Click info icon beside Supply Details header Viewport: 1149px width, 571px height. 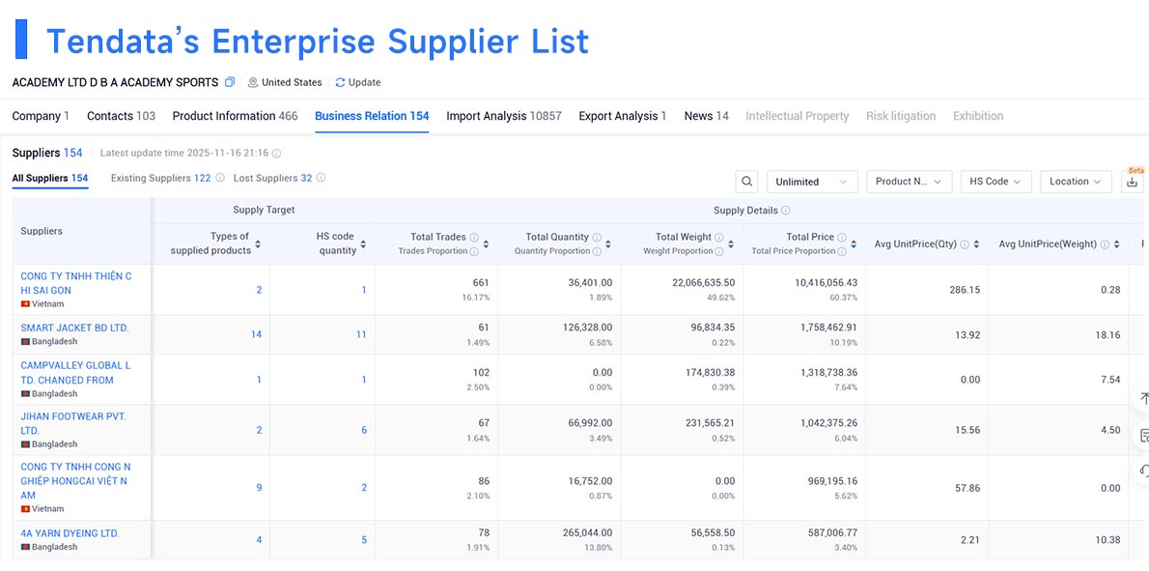786,211
